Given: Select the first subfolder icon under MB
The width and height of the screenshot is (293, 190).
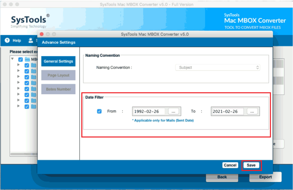Looking at the screenshot, I should (34, 65).
